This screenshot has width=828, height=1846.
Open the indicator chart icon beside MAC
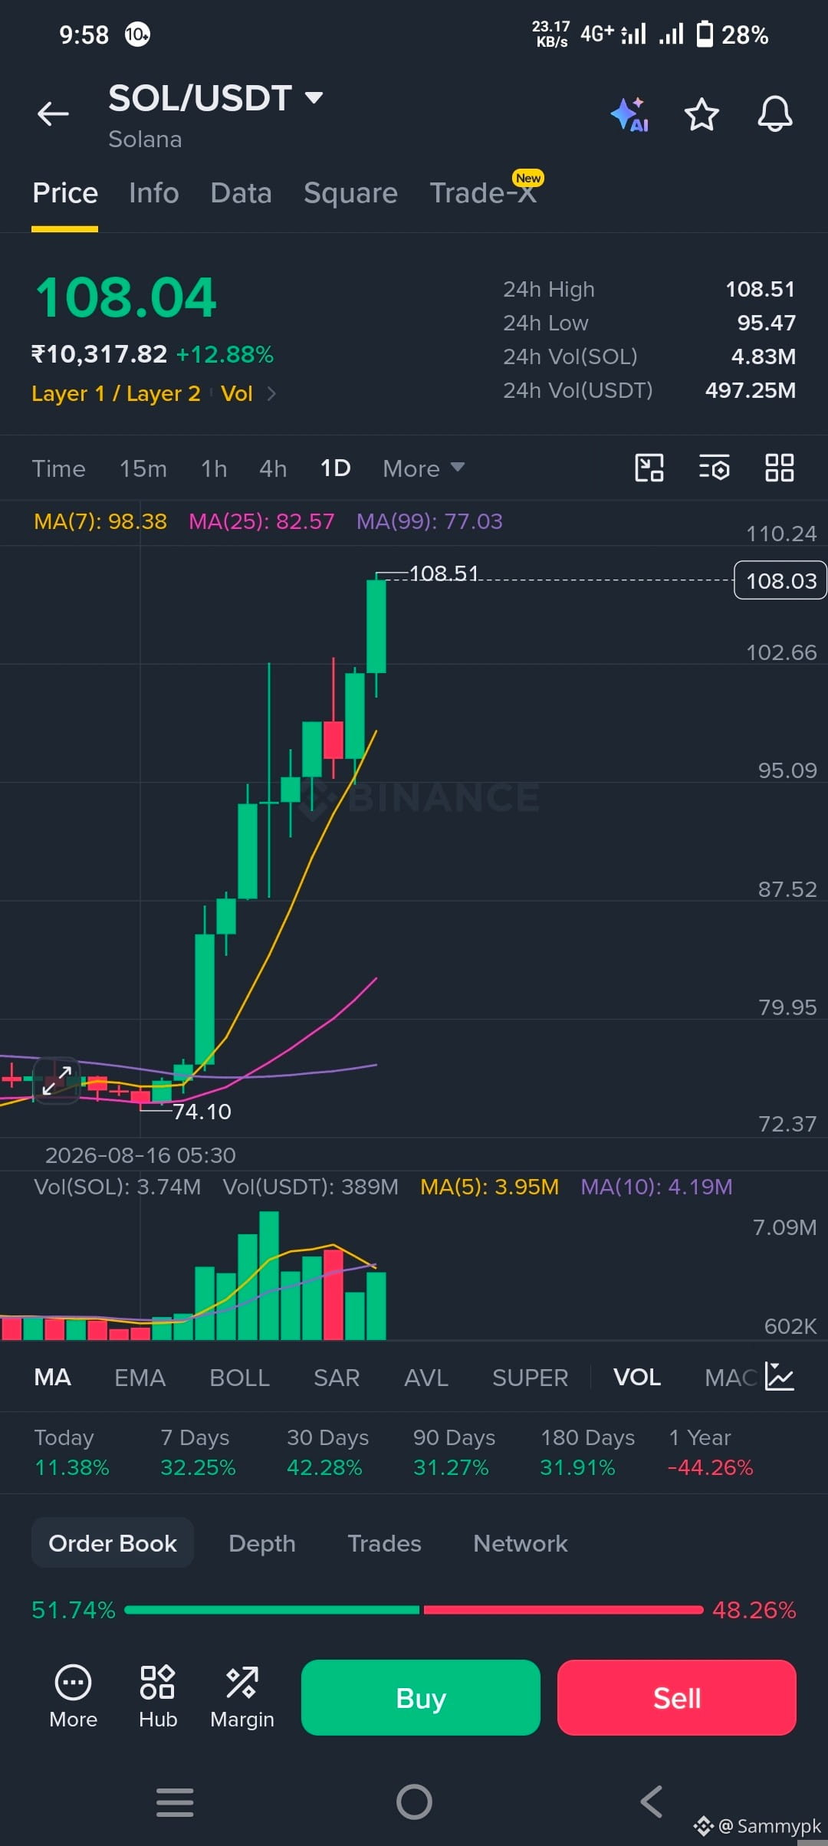[x=780, y=1377]
